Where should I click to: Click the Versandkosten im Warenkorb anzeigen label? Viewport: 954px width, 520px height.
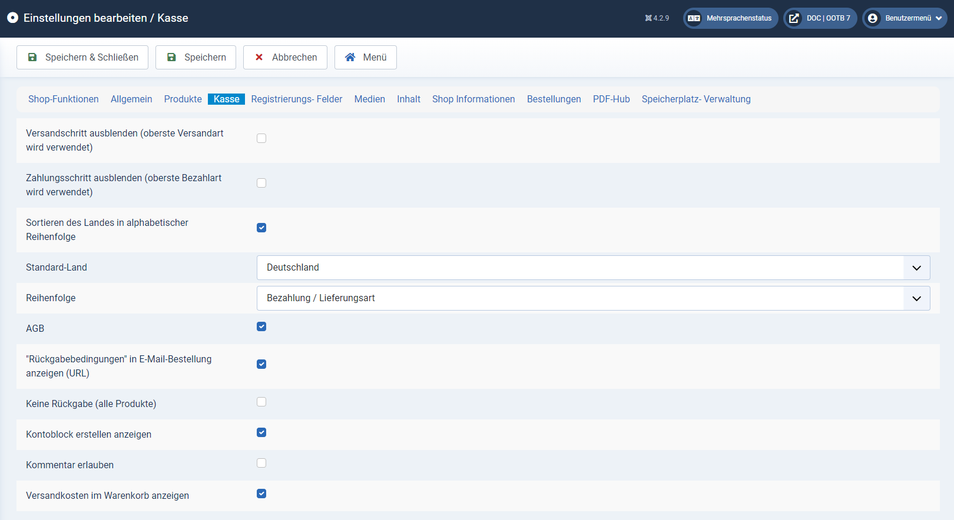pyautogui.click(x=108, y=495)
